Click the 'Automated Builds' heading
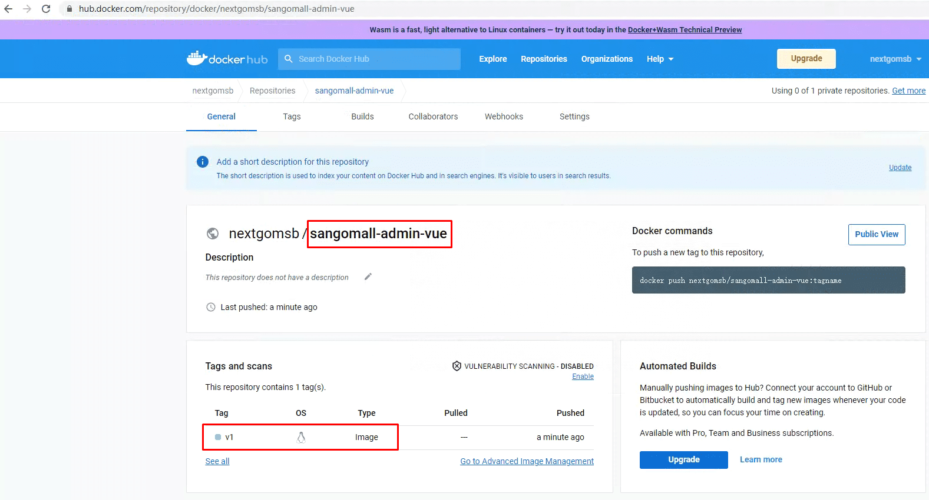The height and width of the screenshot is (500, 929). click(678, 366)
